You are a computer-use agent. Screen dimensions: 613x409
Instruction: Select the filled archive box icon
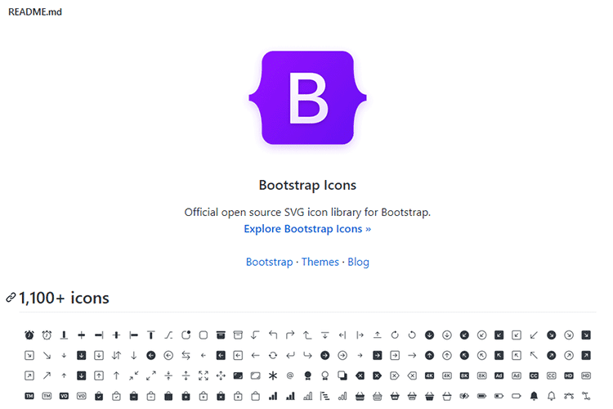coord(221,335)
